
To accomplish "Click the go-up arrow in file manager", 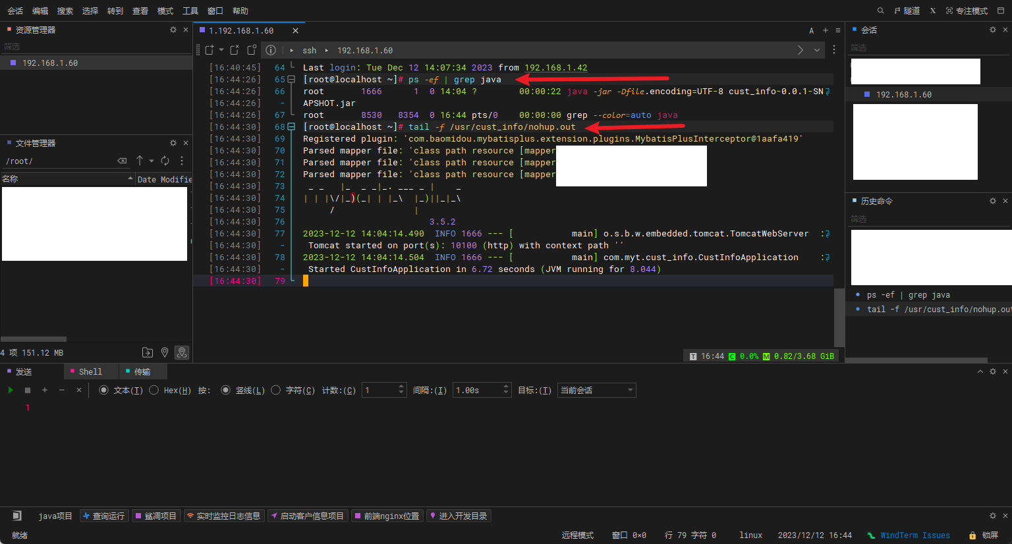I will 140,161.
